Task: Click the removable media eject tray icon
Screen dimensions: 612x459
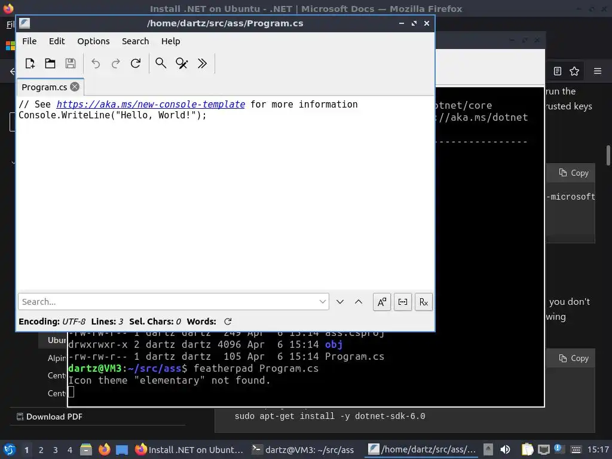Action: point(488,449)
